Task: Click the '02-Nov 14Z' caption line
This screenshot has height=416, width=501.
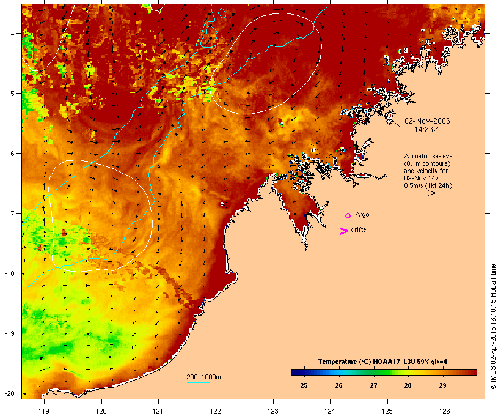Action: point(422,178)
